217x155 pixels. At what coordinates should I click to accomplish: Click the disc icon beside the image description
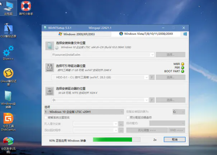coord(57,47)
